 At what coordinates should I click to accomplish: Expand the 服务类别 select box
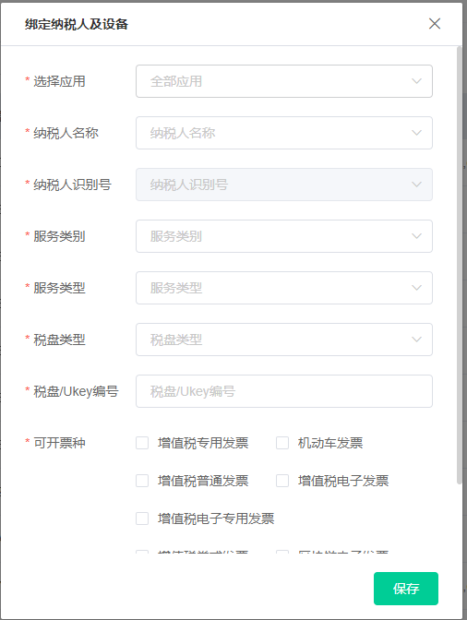click(284, 236)
